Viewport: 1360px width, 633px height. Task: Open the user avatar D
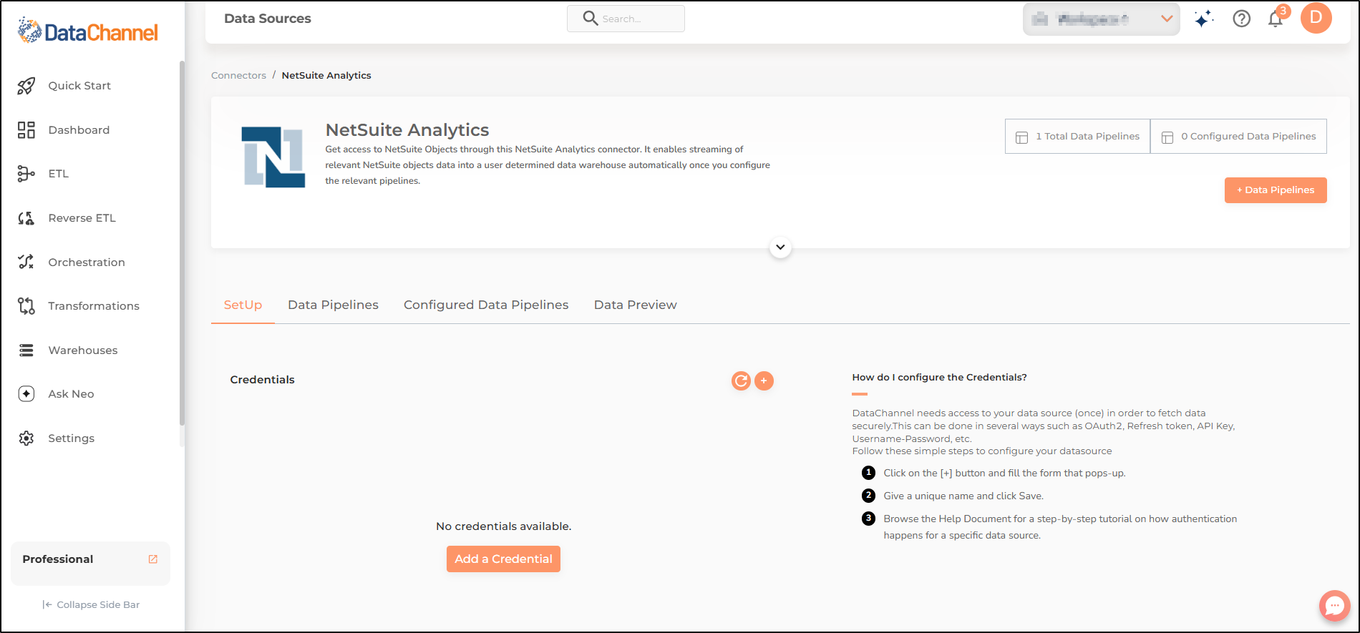point(1316,18)
